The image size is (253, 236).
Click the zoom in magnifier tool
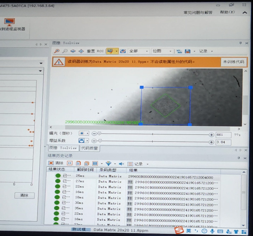(x=57, y=51)
